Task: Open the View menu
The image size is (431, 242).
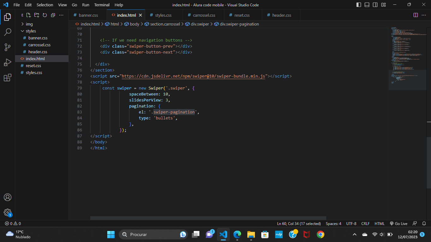Action: coord(62,5)
